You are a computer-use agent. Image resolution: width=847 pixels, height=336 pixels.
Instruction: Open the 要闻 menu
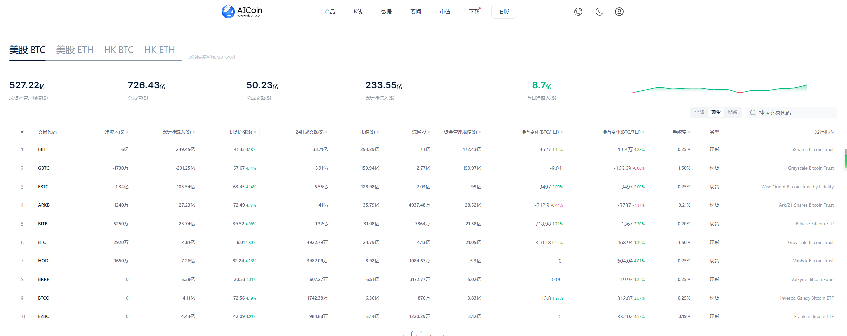click(x=416, y=12)
